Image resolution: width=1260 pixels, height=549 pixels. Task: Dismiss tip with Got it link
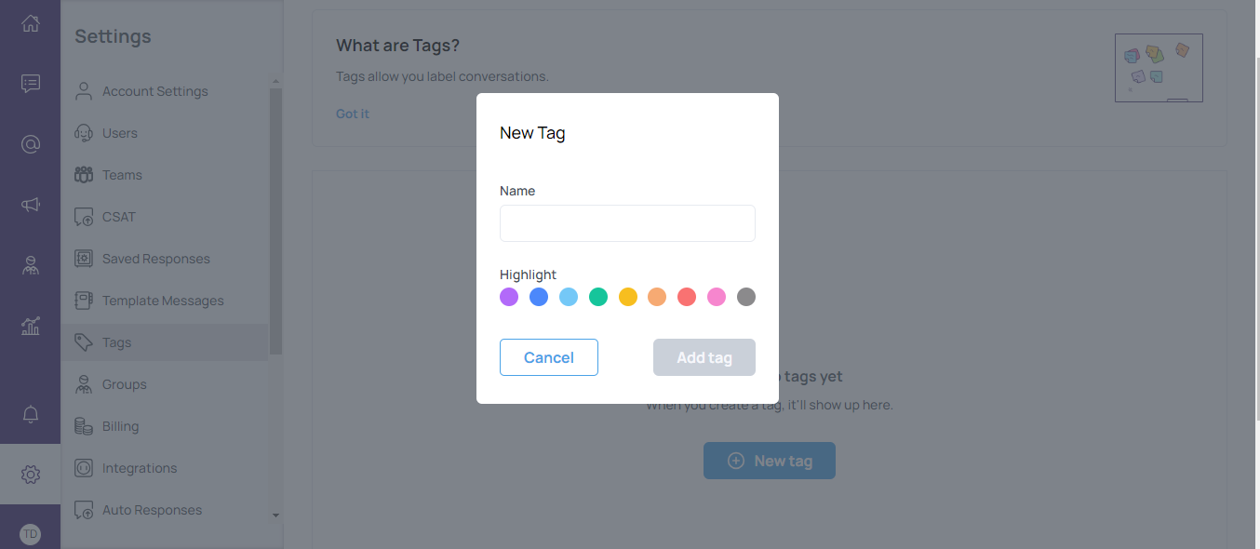[x=353, y=114]
